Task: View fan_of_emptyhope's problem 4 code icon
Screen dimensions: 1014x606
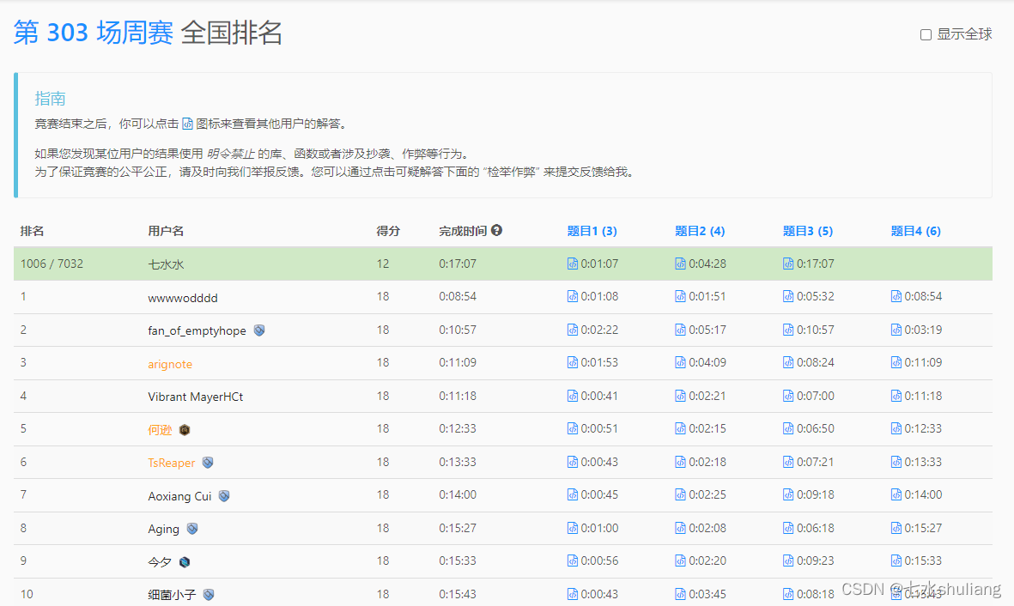Action: 896,330
